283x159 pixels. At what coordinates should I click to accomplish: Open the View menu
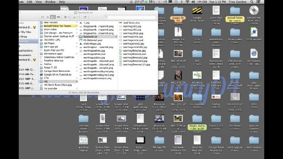(38, 2)
